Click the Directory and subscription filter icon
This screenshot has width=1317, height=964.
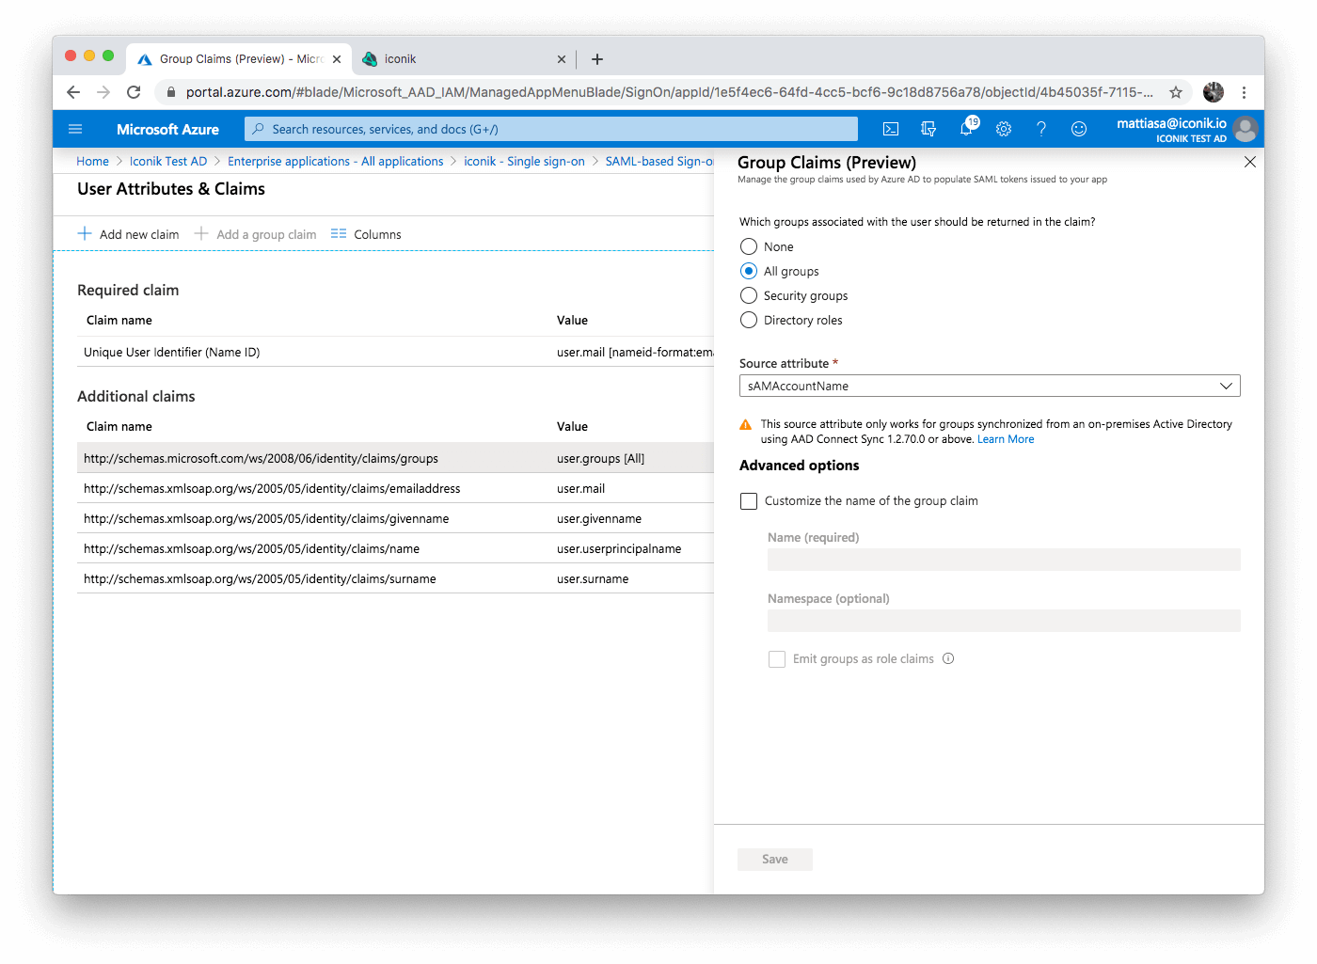(x=928, y=129)
